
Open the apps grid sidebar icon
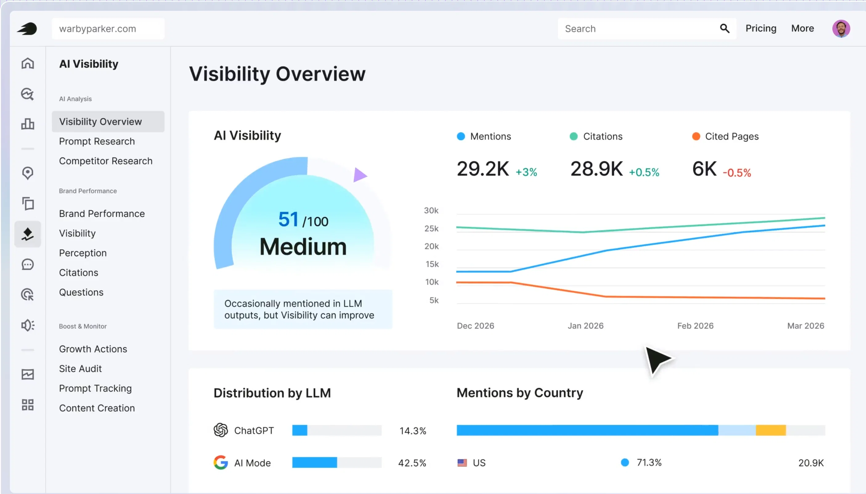[x=27, y=405]
